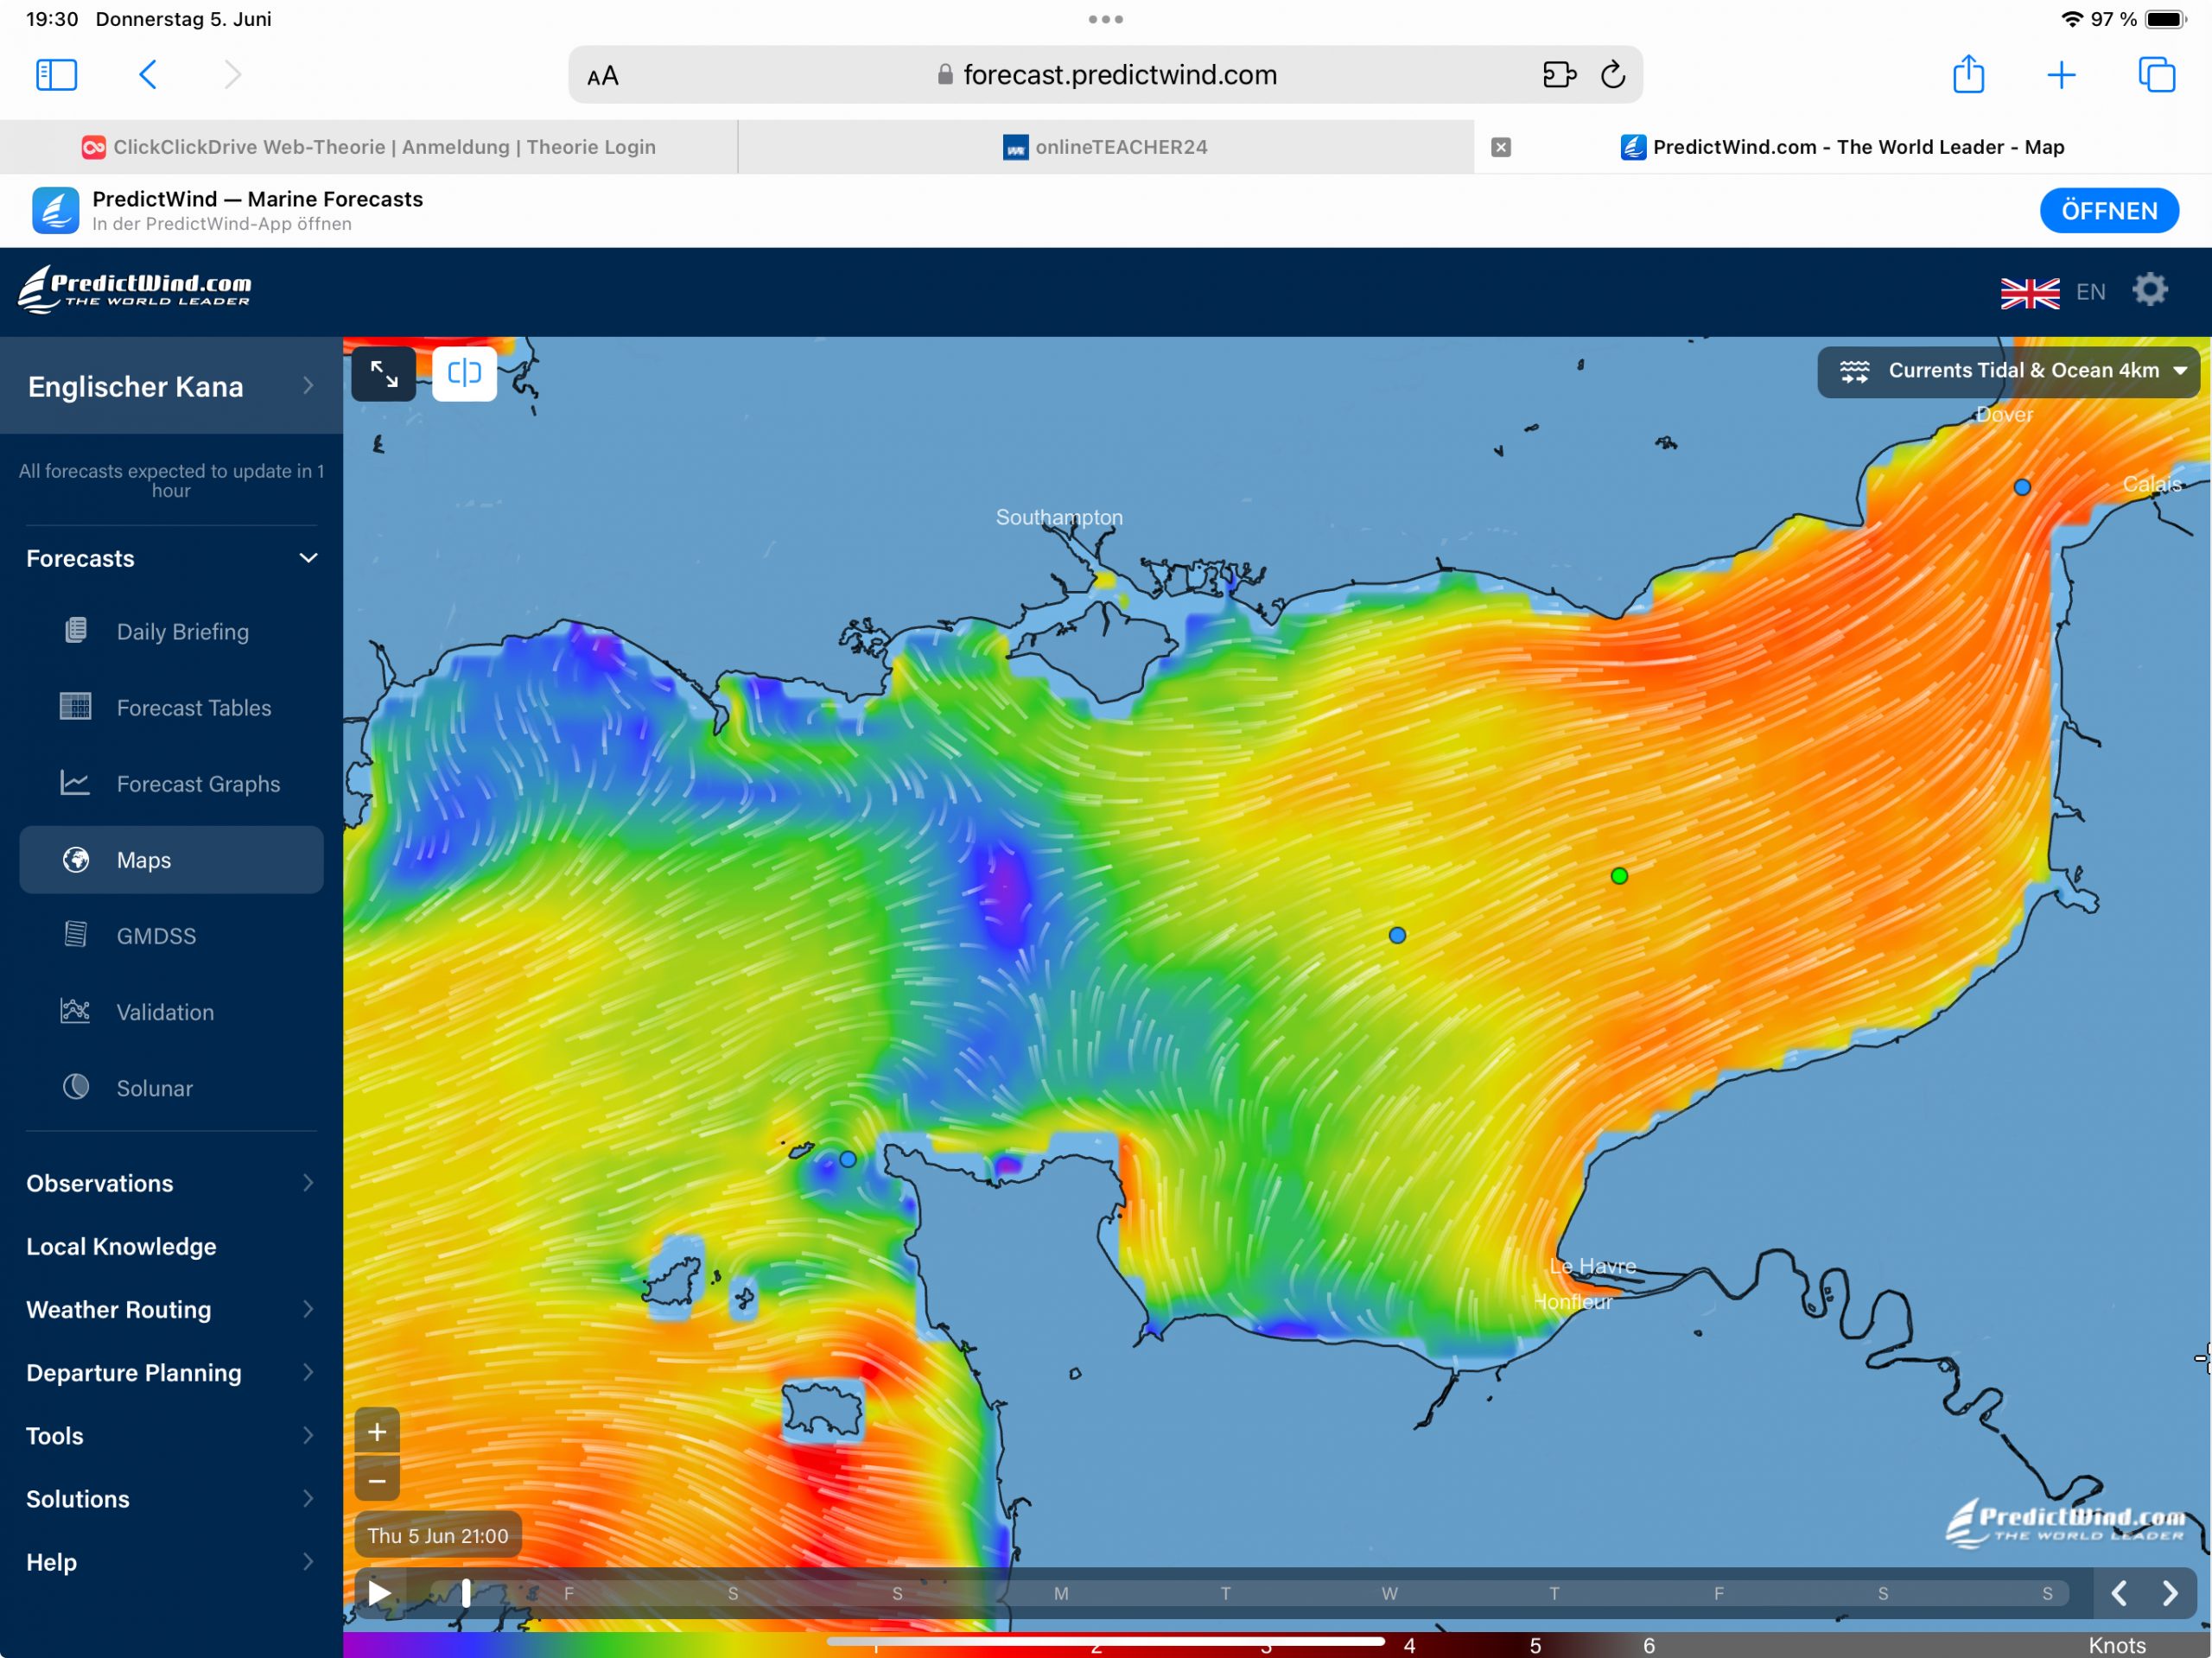The height and width of the screenshot is (1658, 2212).
Task: Toggle fullscreen map expand icon
Action: coord(384,374)
